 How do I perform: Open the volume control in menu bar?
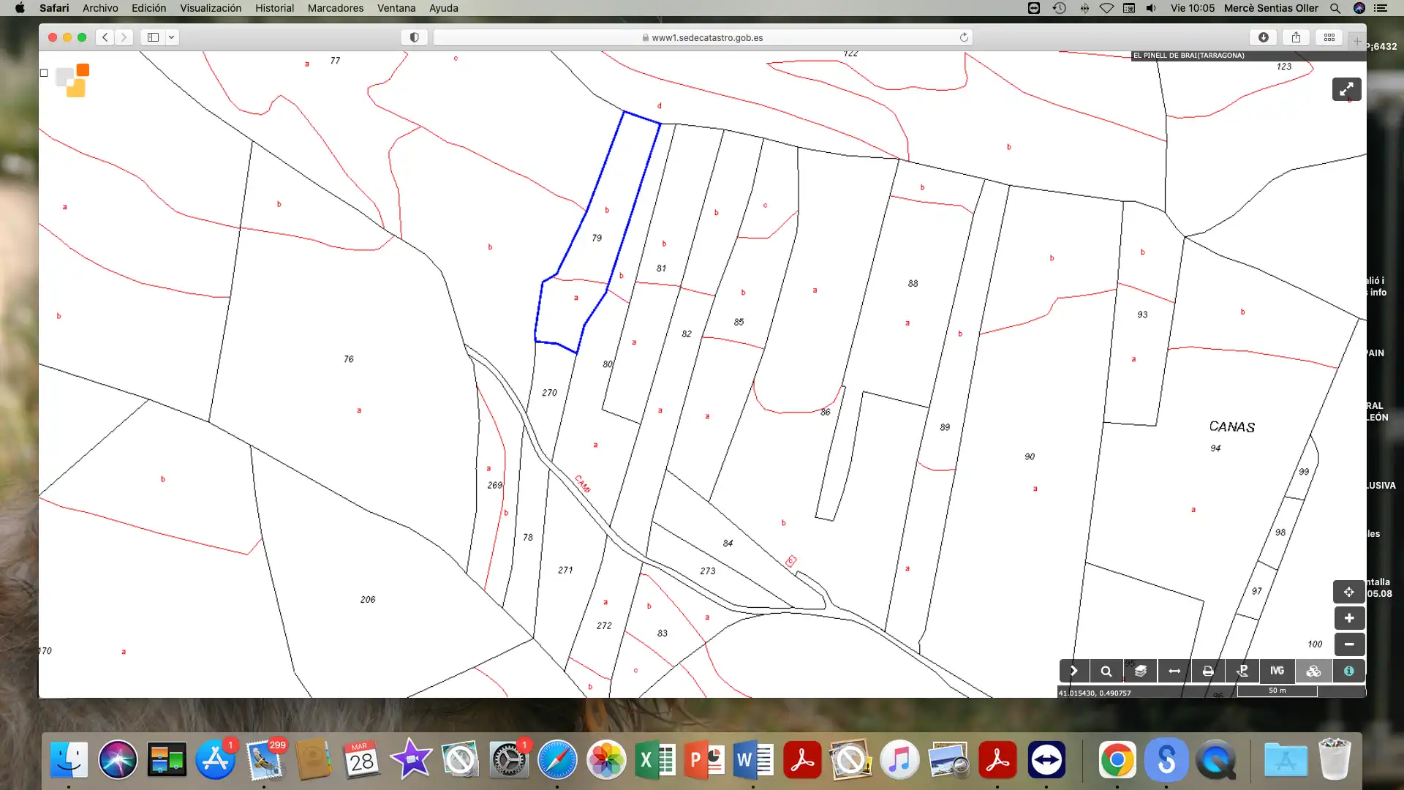(x=1151, y=8)
